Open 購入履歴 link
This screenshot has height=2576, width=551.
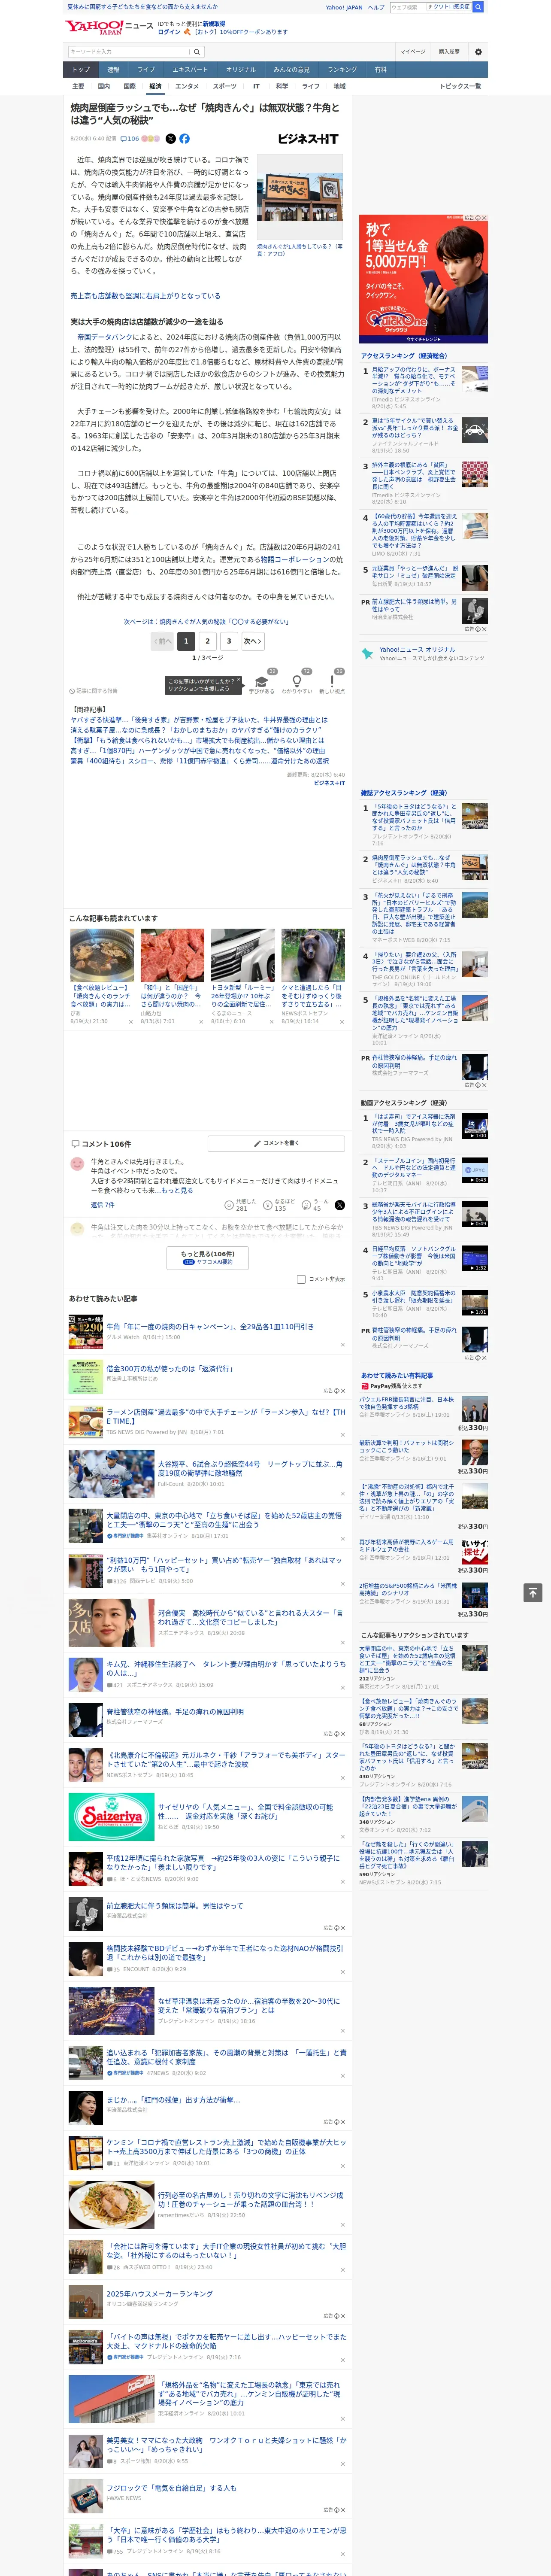point(449,52)
